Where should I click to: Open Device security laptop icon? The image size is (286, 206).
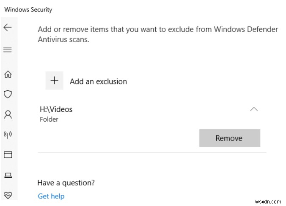tap(8, 174)
